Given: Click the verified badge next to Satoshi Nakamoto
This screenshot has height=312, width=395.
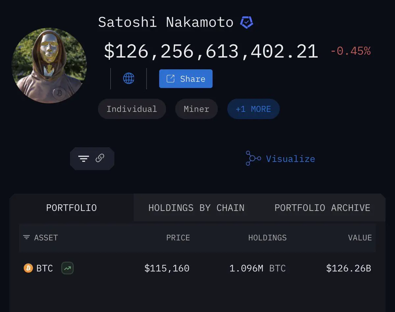Looking at the screenshot, I should 247,22.
